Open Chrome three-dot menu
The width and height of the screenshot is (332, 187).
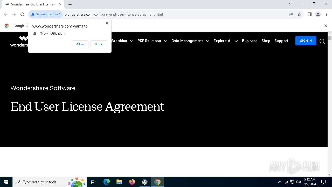click(326, 14)
